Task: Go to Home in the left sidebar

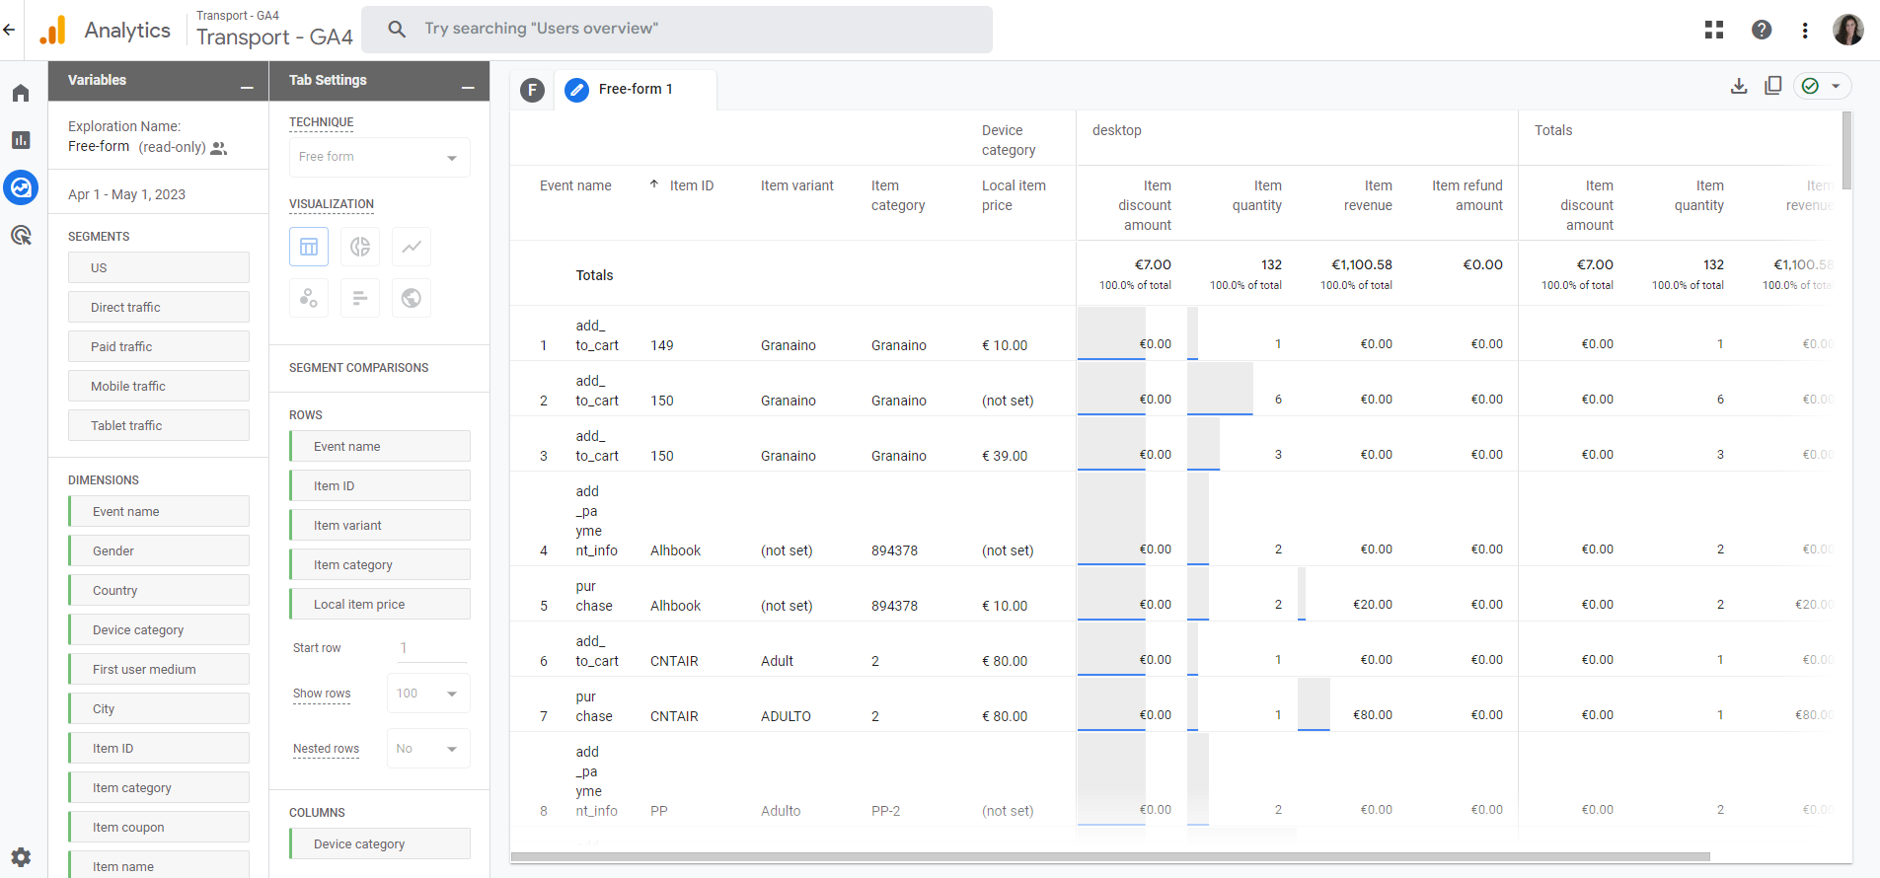Action: (x=21, y=93)
